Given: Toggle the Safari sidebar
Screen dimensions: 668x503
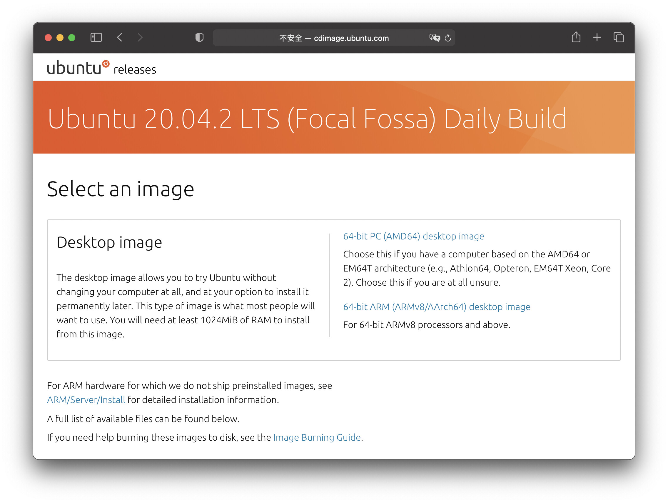Looking at the screenshot, I should (x=96, y=37).
